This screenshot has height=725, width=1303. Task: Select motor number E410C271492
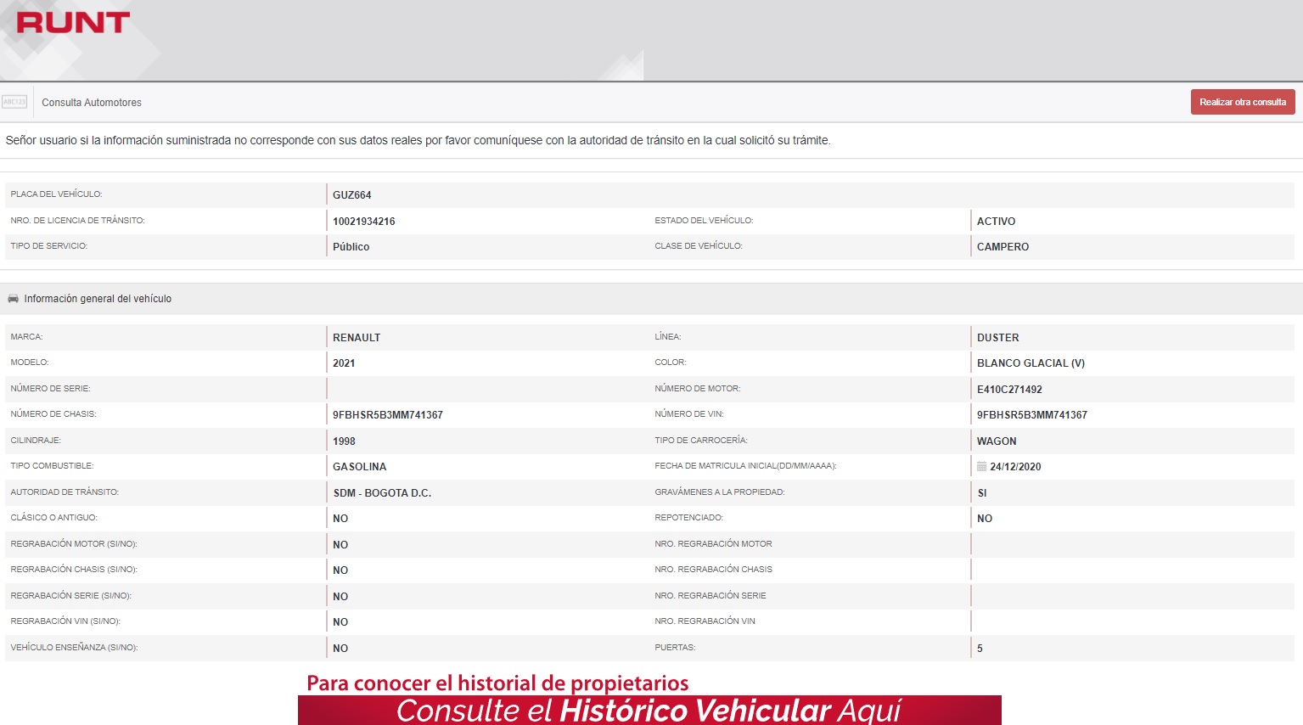tap(1009, 390)
